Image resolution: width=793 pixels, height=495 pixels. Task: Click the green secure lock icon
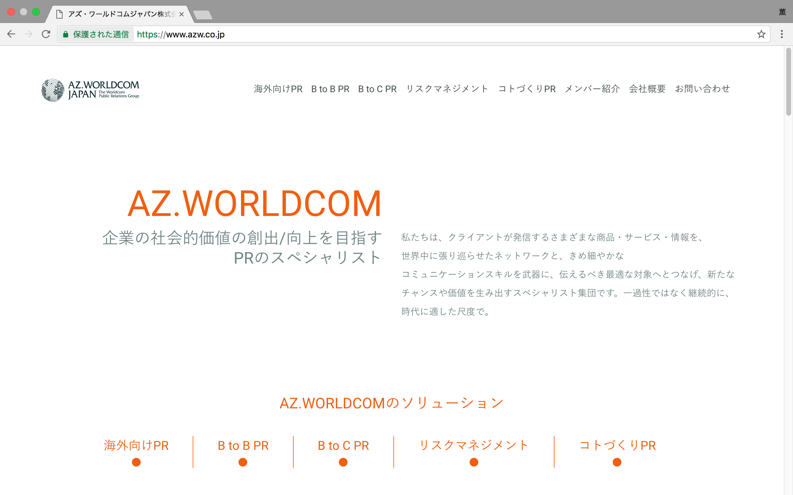pyautogui.click(x=66, y=34)
